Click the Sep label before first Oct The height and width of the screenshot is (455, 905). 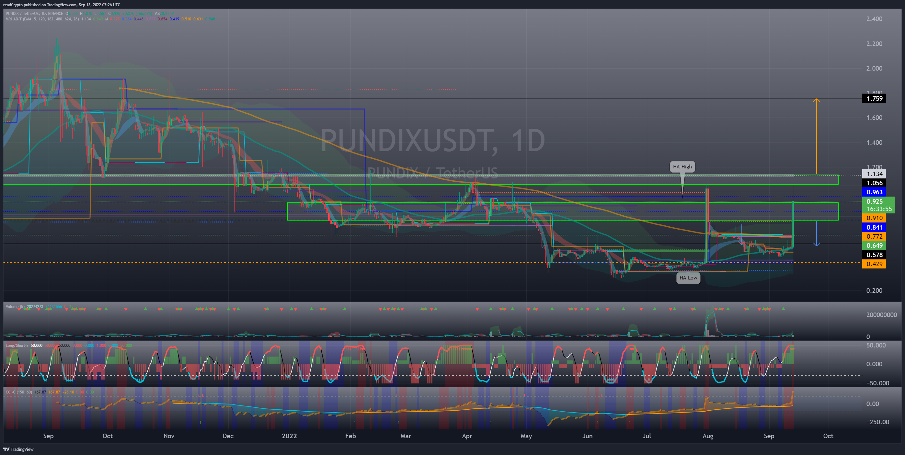48,436
